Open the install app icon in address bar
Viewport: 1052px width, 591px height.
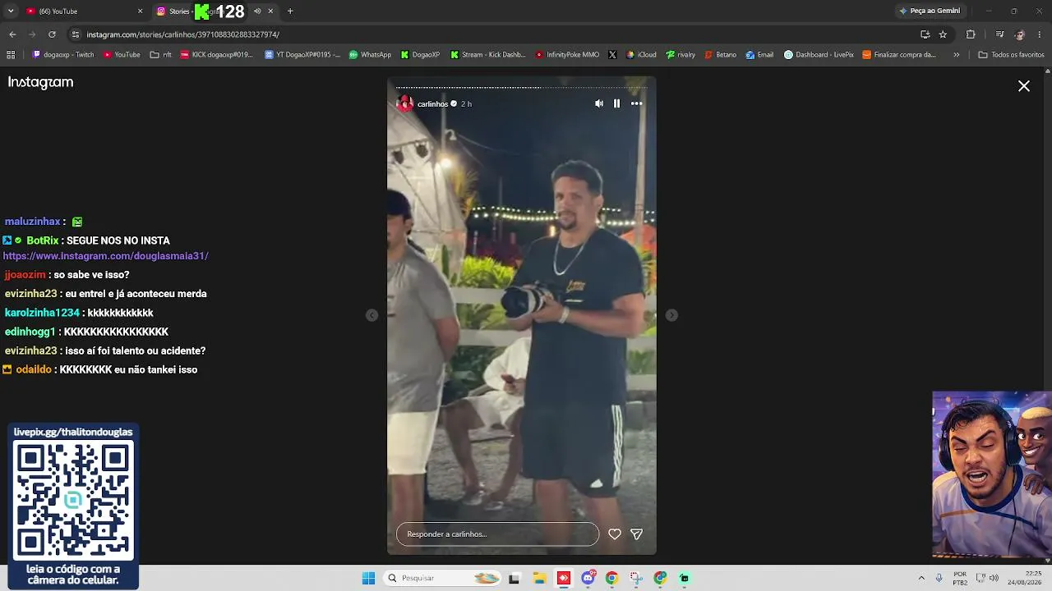925,34
